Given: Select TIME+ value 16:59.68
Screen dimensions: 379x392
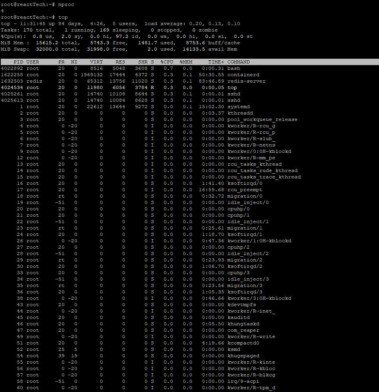Looking at the screenshot, I should tap(211, 190).
